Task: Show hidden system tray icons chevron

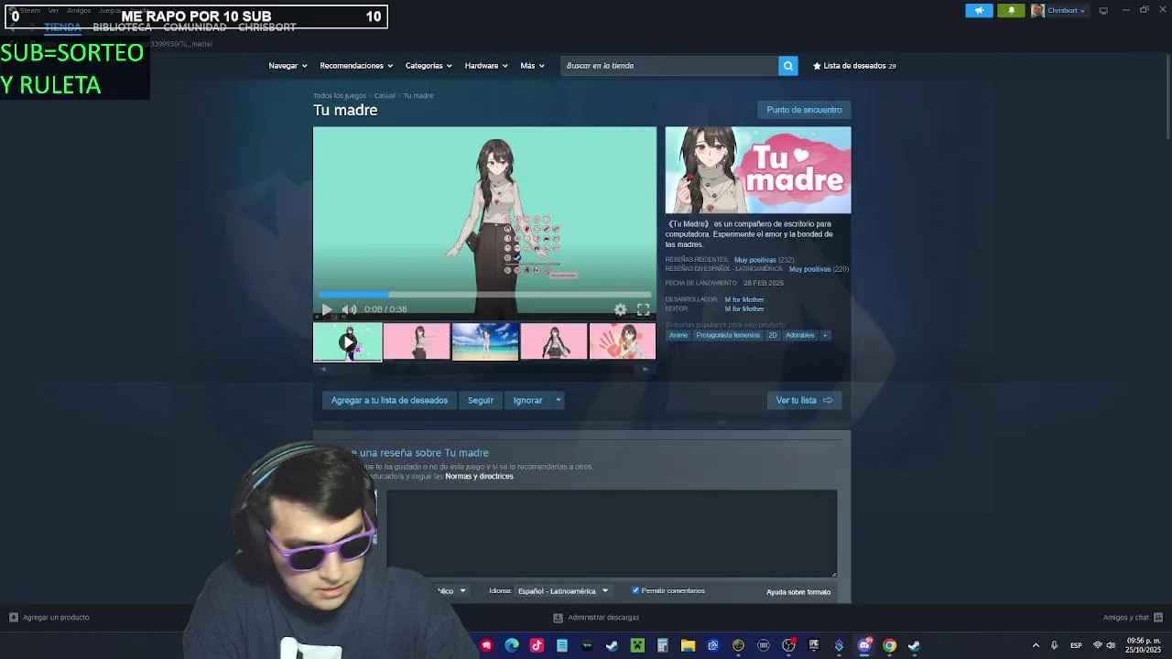Action: click(x=1036, y=645)
